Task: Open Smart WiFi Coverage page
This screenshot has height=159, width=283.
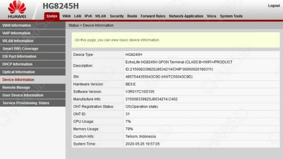Action: (x=33, y=49)
